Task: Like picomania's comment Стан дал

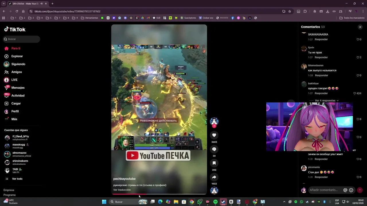Action: click(x=358, y=177)
